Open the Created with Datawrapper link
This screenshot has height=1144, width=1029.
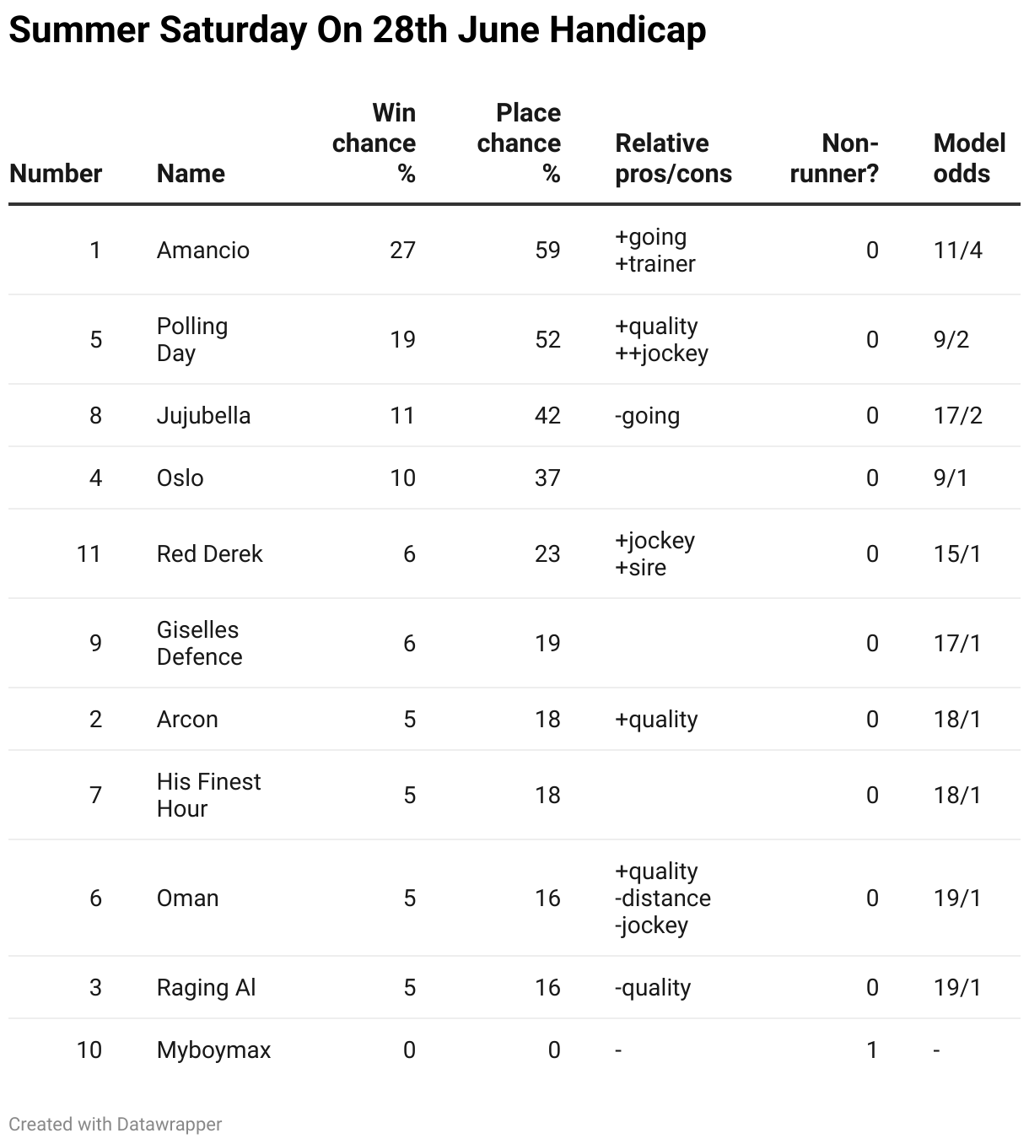pyautogui.click(x=116, y=1125)
